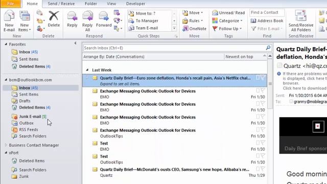
Task: Collapse the Last Week group
Action: [87, 70]
